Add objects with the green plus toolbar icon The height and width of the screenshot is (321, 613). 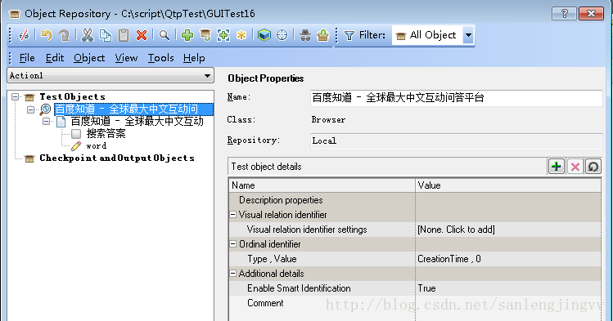click(x=187, y=35)
